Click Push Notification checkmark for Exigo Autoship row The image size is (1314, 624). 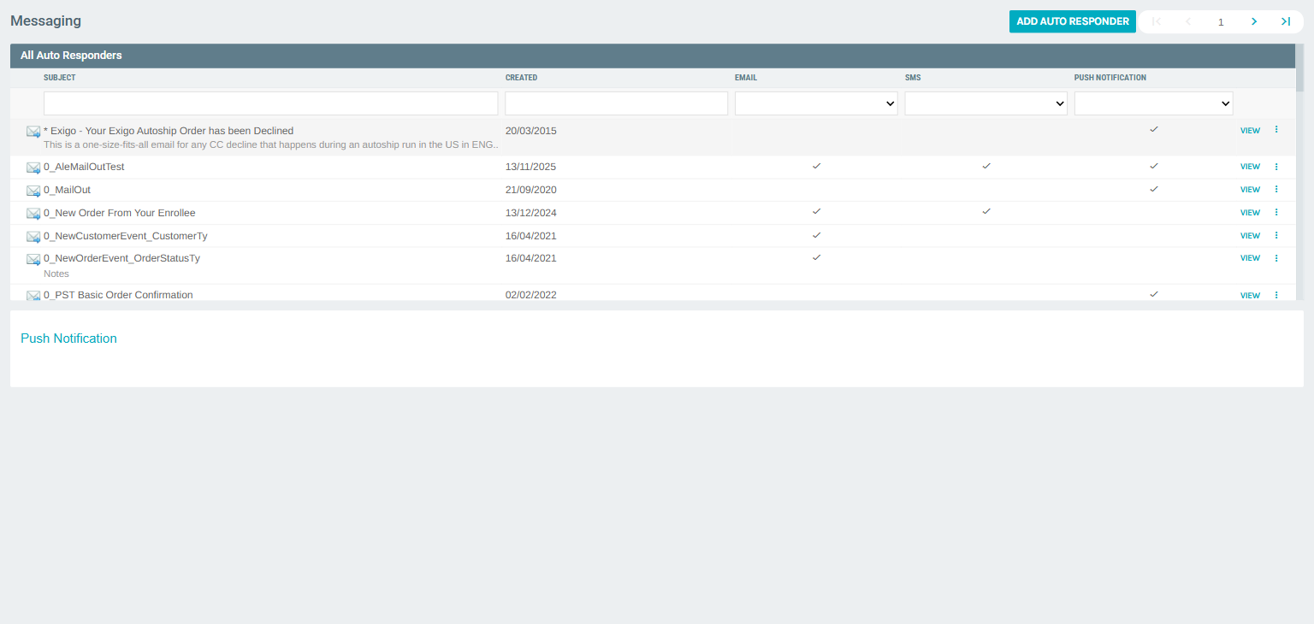point(1153,129)
